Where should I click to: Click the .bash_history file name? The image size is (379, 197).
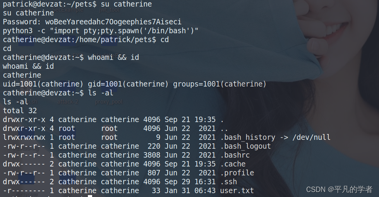[x=248, y=138]
